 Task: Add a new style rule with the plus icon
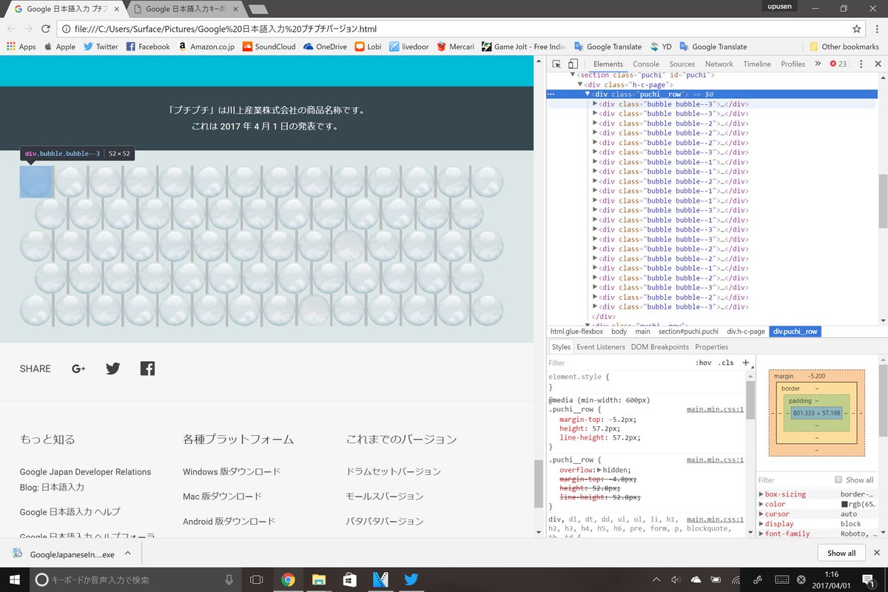(x=745, y=363)
